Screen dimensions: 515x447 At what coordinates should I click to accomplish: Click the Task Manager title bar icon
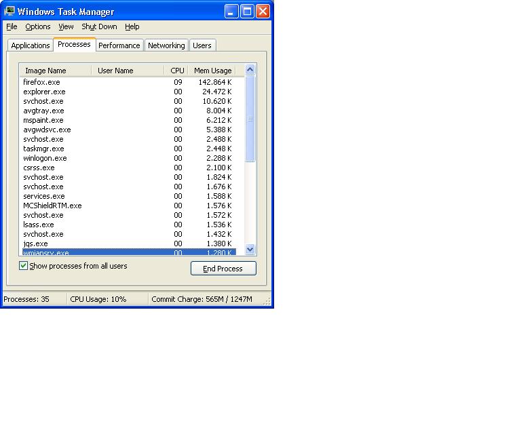(x=9, y=11)
